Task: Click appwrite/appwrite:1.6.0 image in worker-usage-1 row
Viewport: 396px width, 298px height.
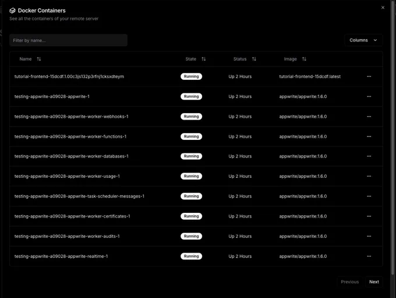Action: tap(303, 176)
